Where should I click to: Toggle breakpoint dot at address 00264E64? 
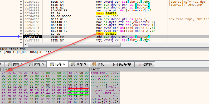point(21,16)
